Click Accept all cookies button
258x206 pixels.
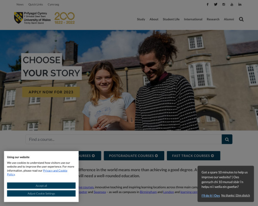click(x=41, y=186)
